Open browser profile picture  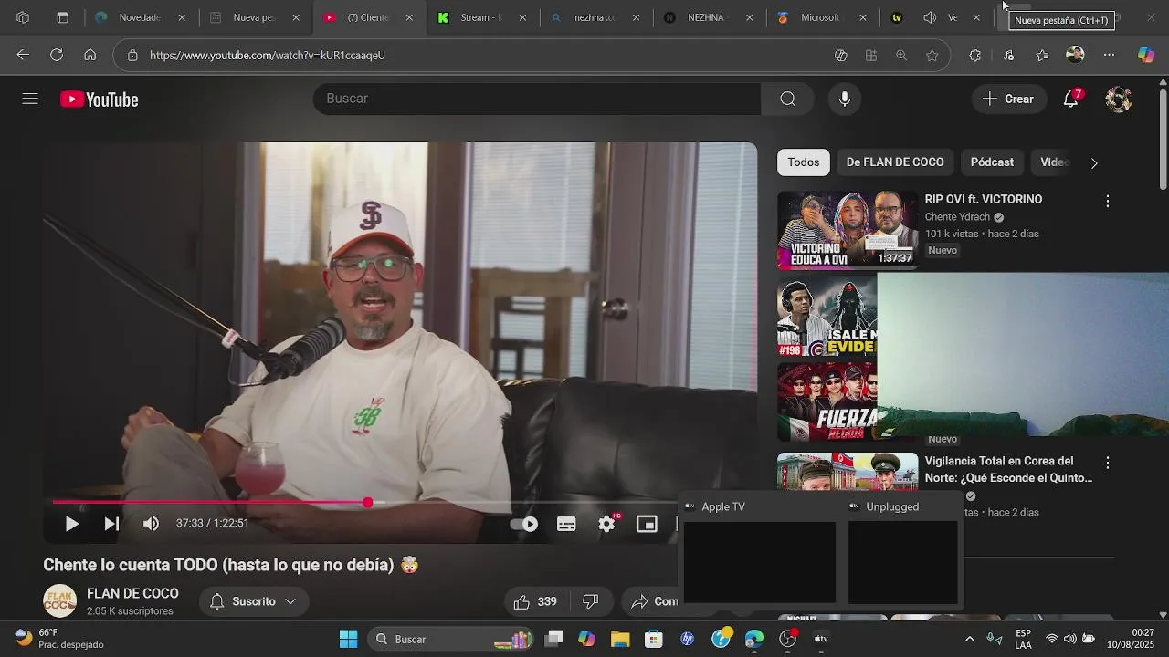(1075, 55)
